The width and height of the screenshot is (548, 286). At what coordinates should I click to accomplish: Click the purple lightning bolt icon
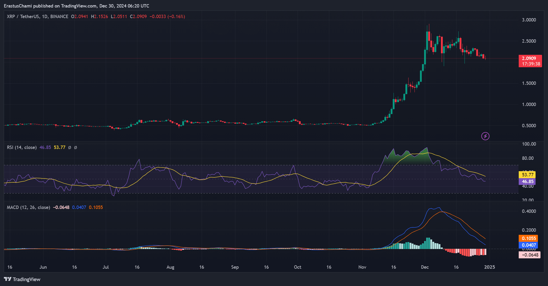tap(485, 136)
